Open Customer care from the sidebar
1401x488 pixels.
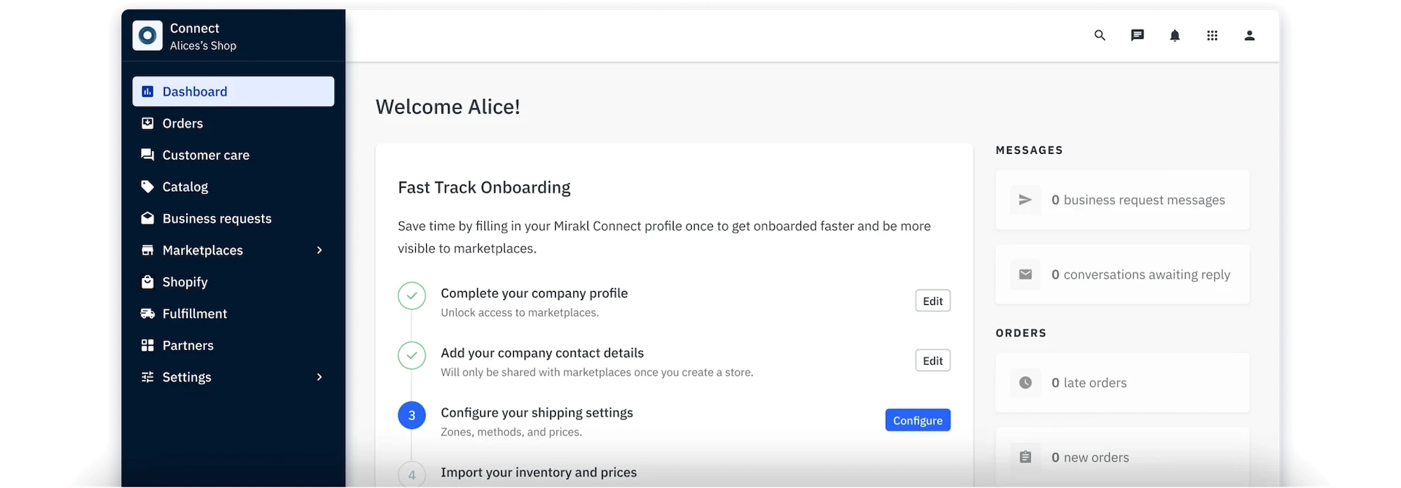click(x=206, y=155)
